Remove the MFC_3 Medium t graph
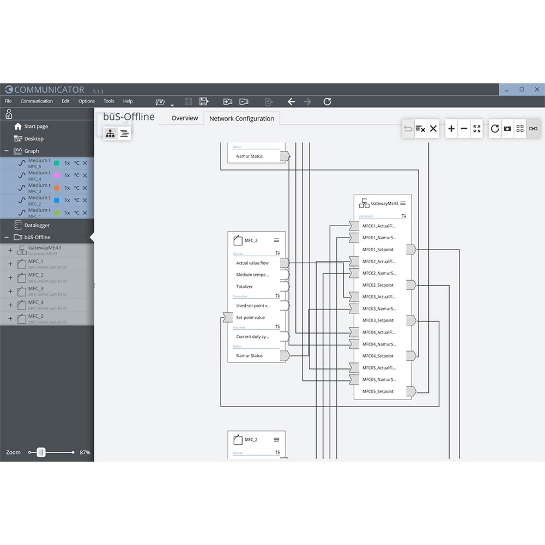 [x=85, y=188]
